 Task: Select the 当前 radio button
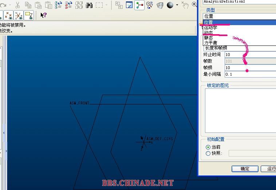coord(208,147)
